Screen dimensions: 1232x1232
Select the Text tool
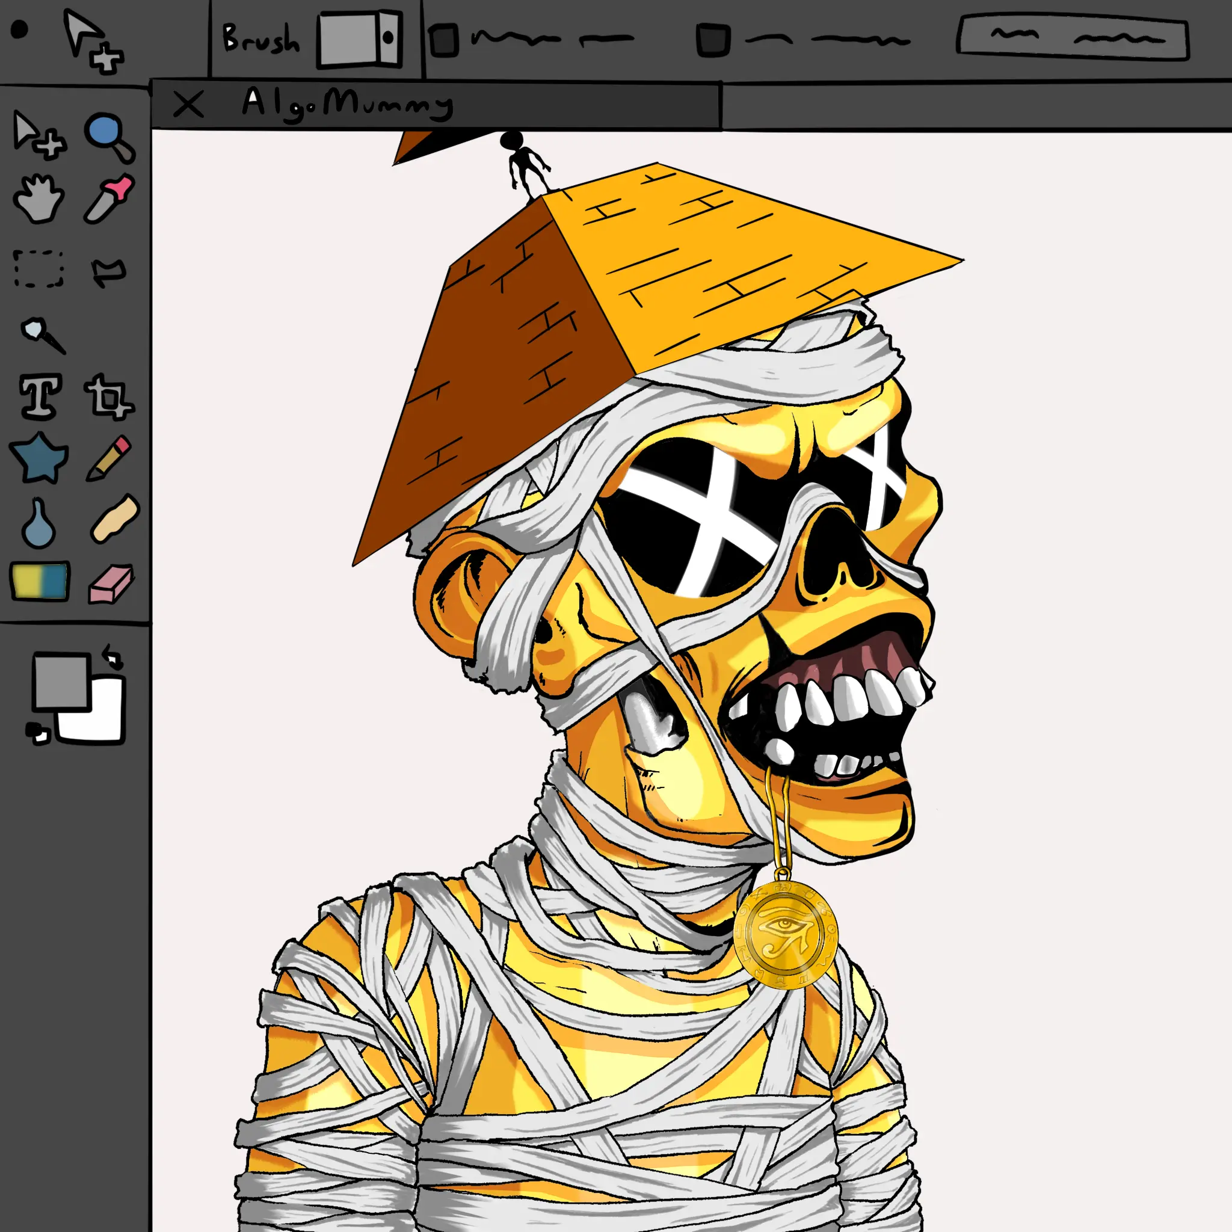40,396
